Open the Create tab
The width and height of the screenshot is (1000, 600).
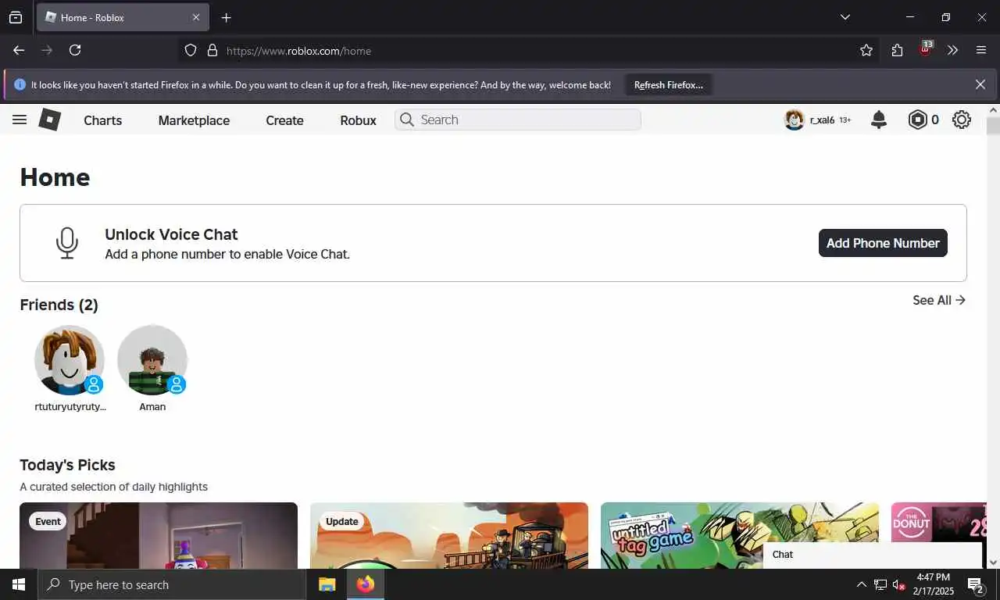[284, 120]
